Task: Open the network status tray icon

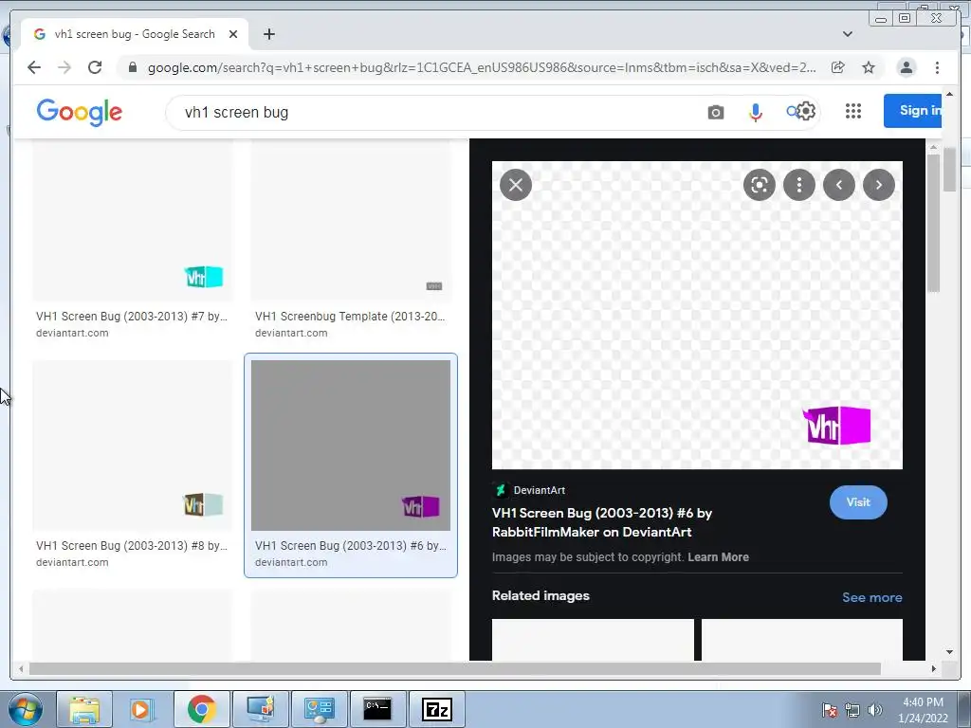Action: (x=852, y=710)
